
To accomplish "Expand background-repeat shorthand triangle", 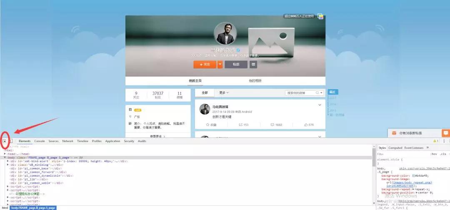I will (x=412, y=189).
